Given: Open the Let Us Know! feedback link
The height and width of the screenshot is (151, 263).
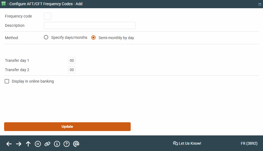Looking at the screenshot, I should pyautogui.click(x=187, y=143).
